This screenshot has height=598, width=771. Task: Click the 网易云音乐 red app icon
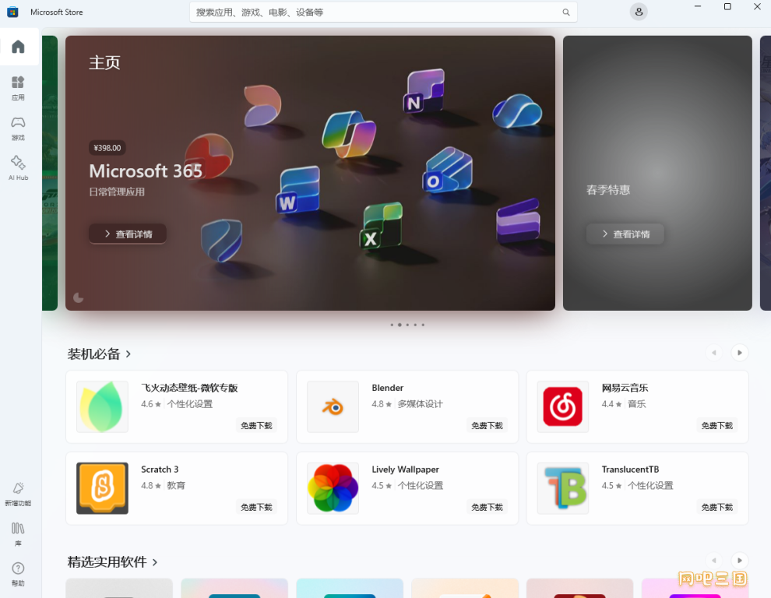[x=563, y=406]
